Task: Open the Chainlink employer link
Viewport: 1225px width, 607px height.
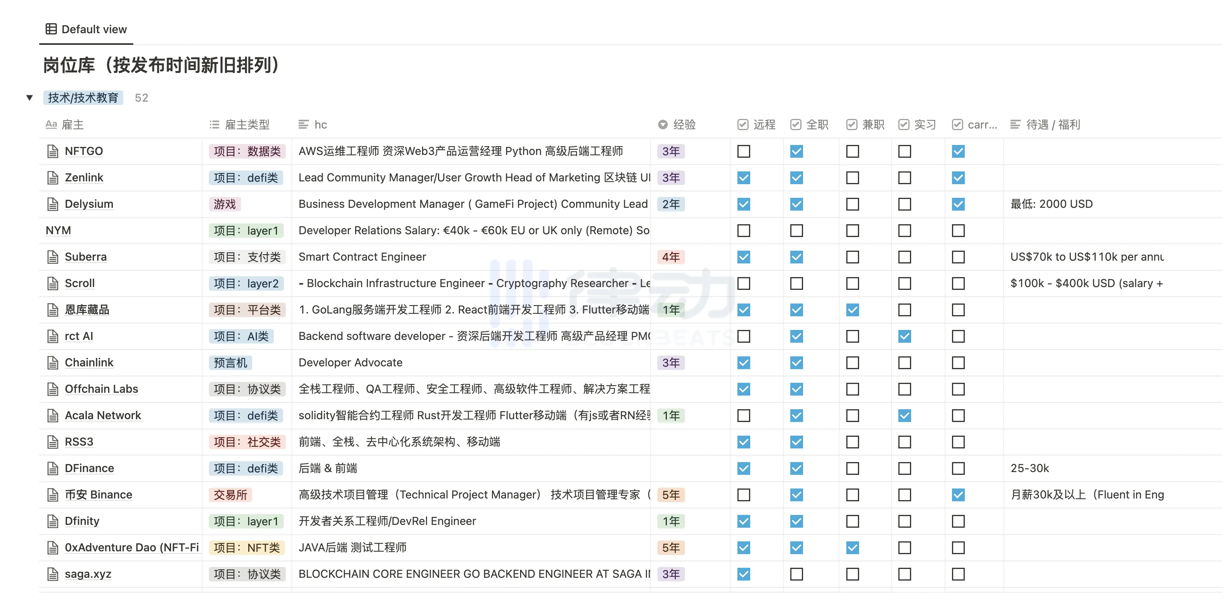Action: (x=89, y=363)
